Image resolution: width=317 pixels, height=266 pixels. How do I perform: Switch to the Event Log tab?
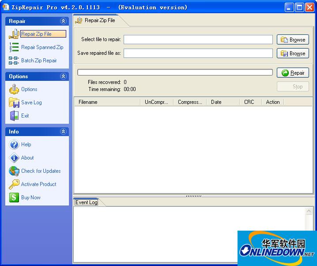(x=87, y=202)
